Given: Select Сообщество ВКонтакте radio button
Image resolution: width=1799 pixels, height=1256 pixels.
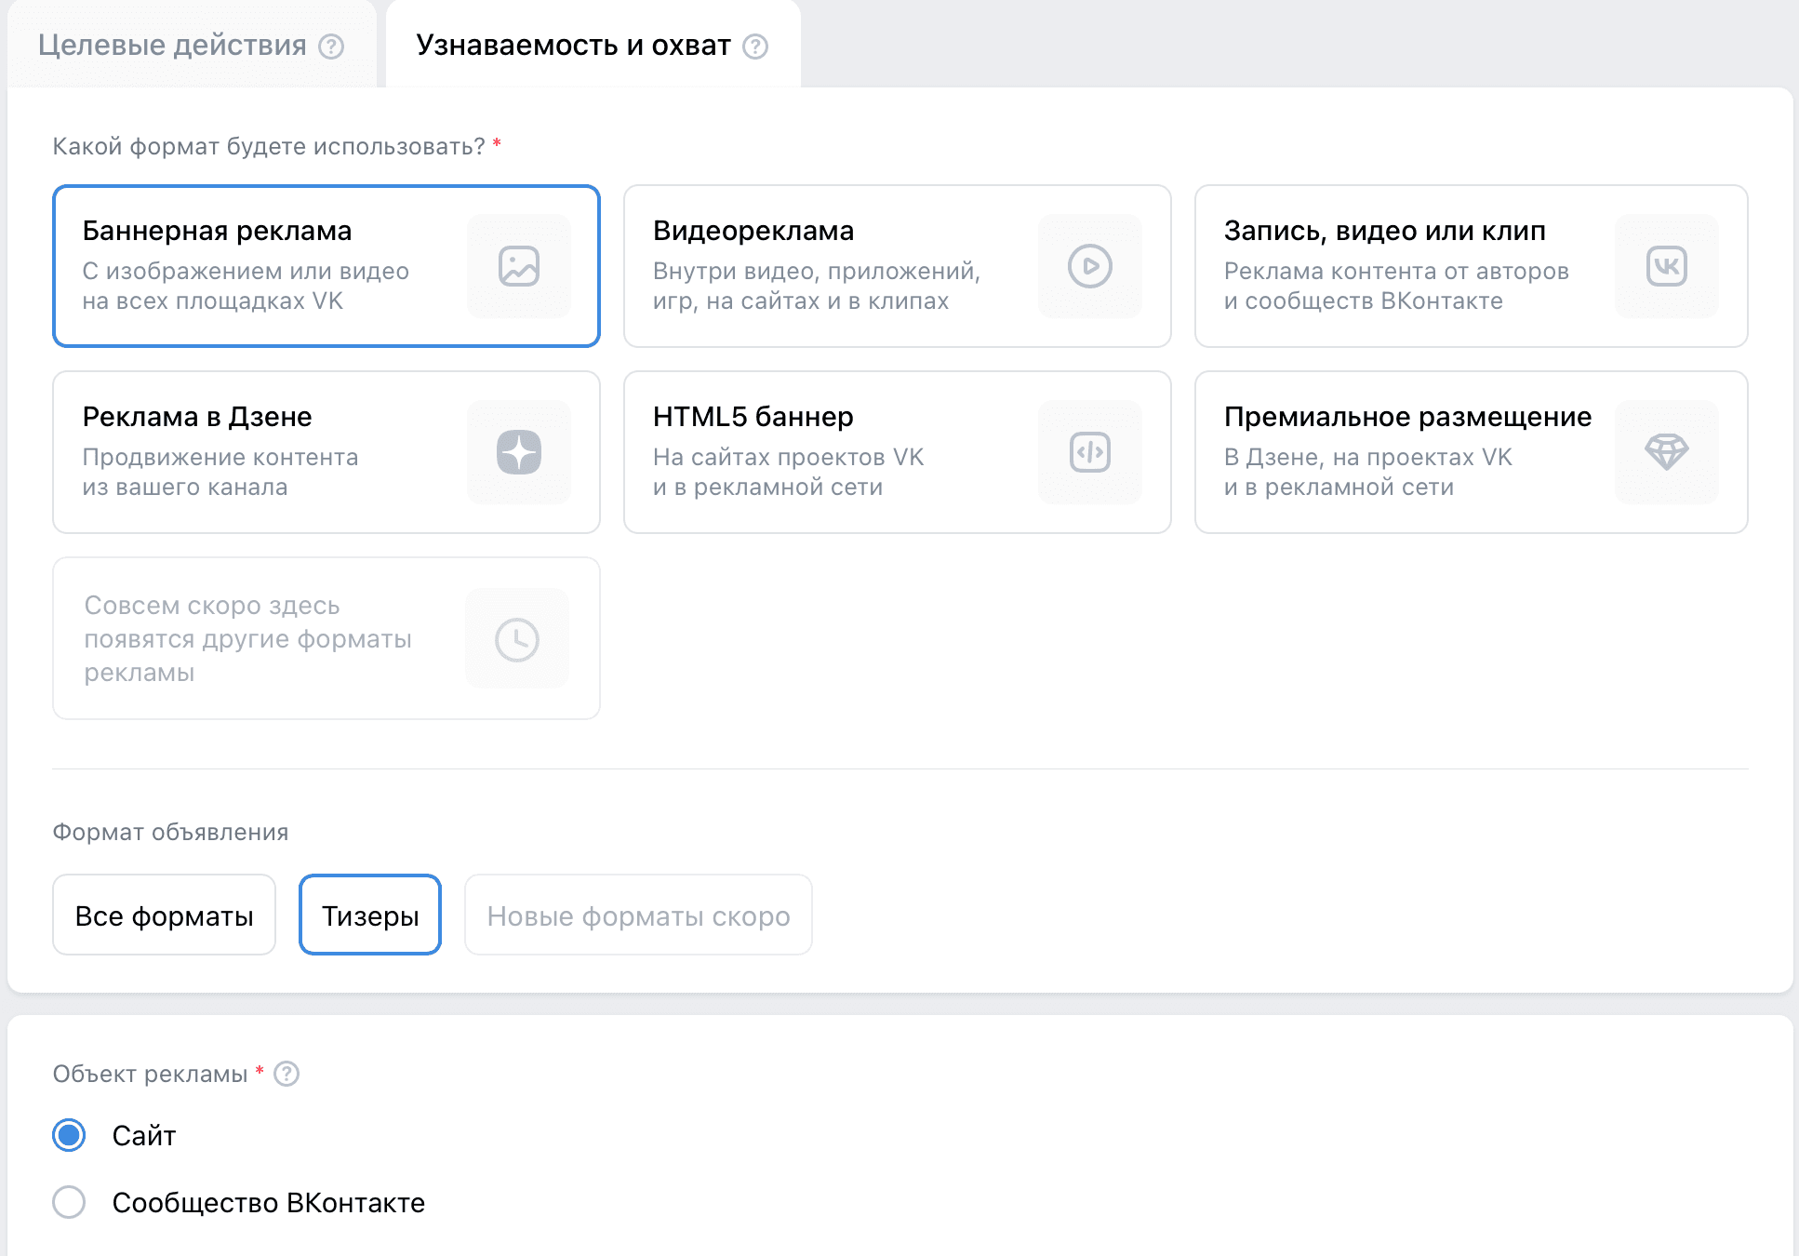Looking at the screenshot, I should tap(69, 1202).
